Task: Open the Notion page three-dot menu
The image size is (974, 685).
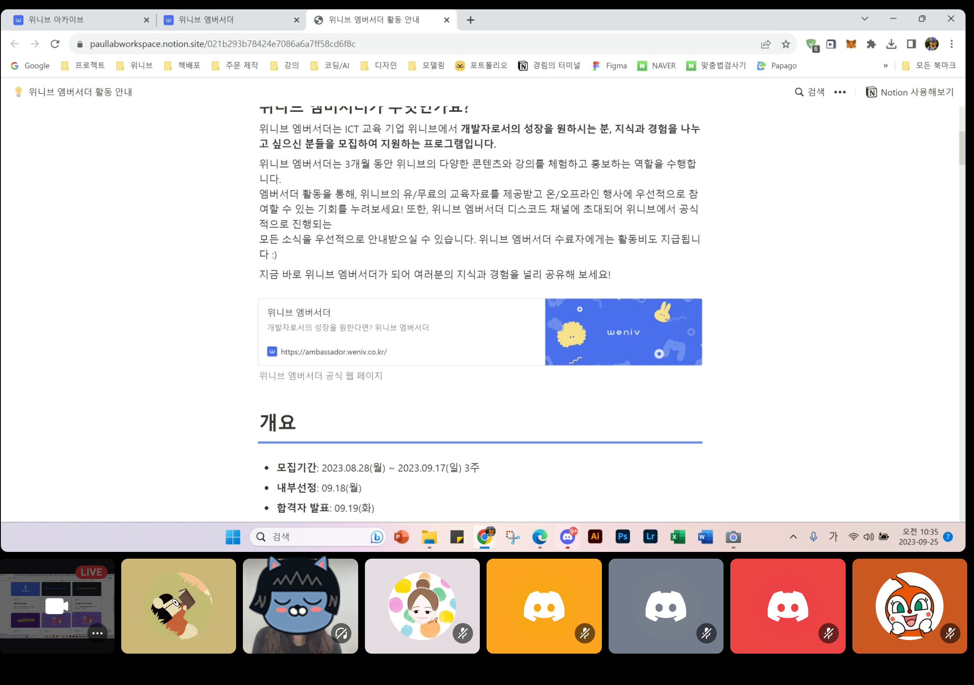Action: [x=840, y=92]
